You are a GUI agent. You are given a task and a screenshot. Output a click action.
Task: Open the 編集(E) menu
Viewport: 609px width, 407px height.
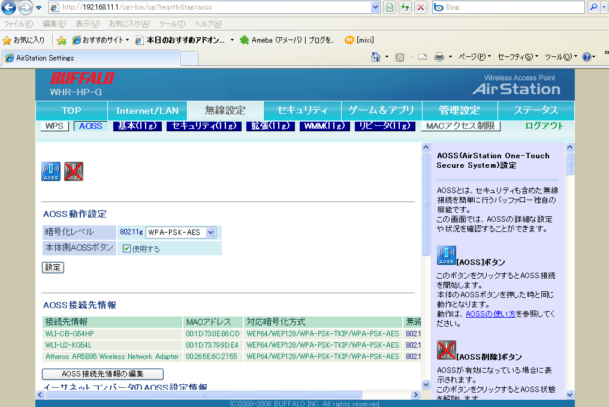coord(55,24)
